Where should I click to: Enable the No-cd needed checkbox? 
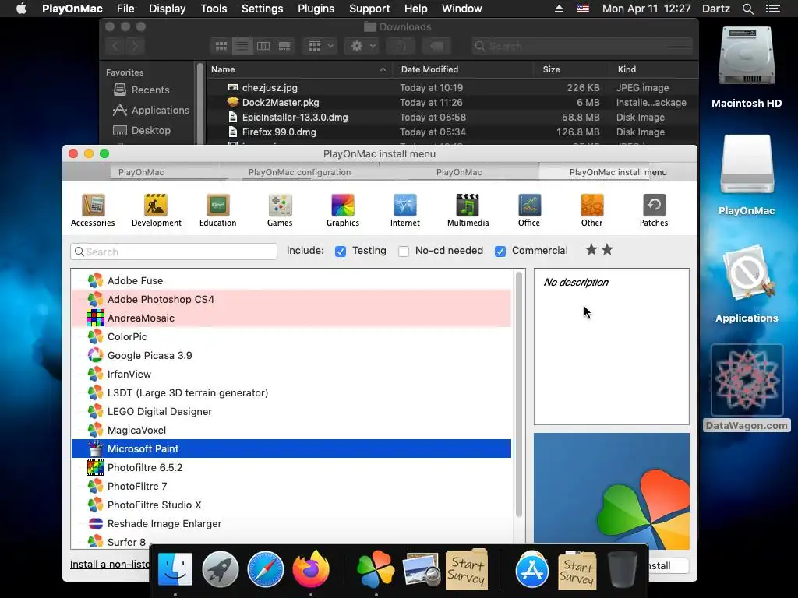pos(404,252)
